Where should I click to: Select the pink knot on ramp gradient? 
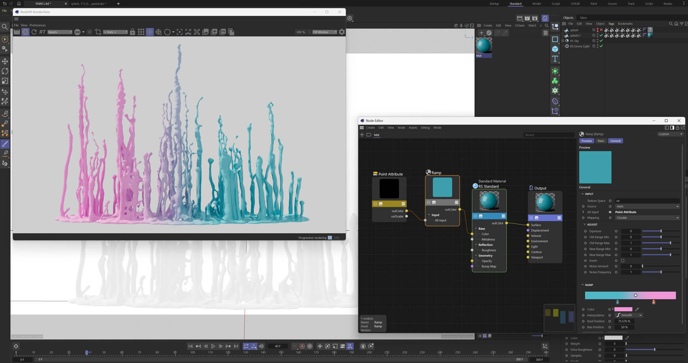[x=654, y=302]
